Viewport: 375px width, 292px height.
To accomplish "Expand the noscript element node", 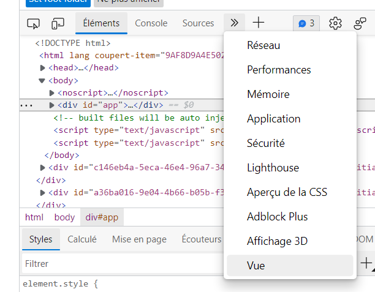I will click(x=51, y=93).
